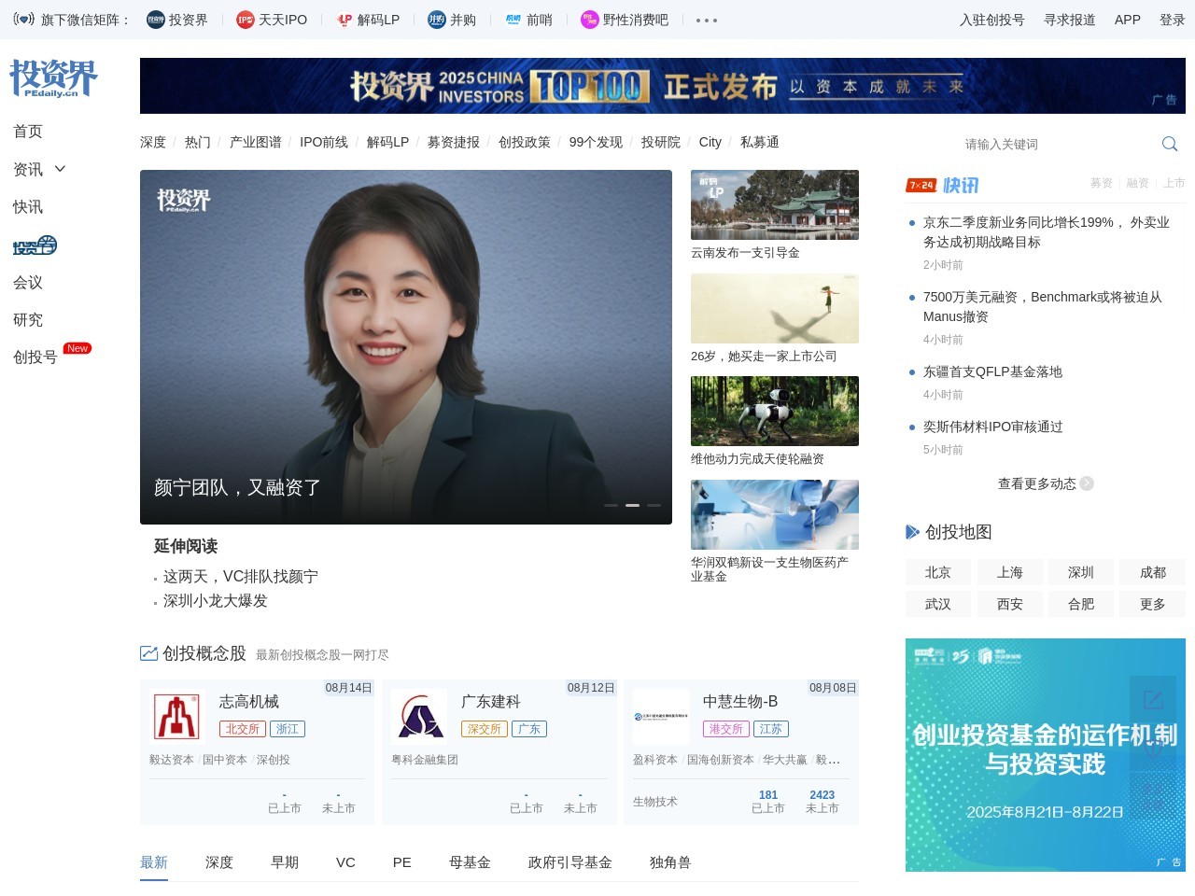
Task: Open the 解码LP WeChat account icon
Action: coord(344,20)
